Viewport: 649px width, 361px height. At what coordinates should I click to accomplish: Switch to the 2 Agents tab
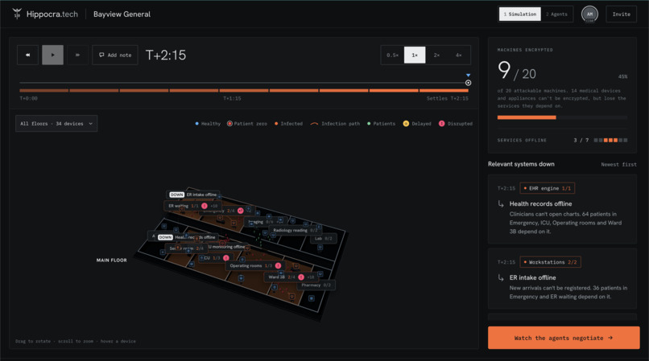pos(556,14)
